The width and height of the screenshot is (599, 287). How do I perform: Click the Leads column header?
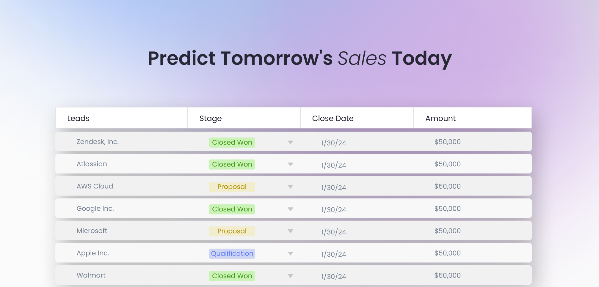[78, 118]
